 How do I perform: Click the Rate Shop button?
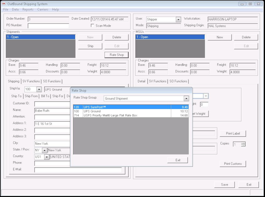coord(117,55)
